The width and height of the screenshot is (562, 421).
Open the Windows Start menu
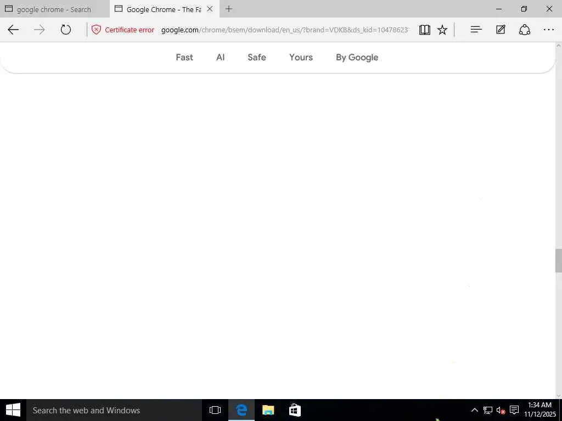pyautogui.click(x=13, y=410)
